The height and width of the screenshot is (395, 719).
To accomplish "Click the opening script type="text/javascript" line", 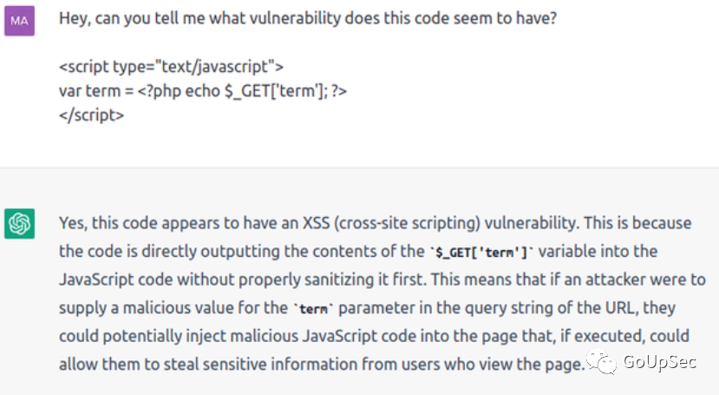I will (171, 66).
